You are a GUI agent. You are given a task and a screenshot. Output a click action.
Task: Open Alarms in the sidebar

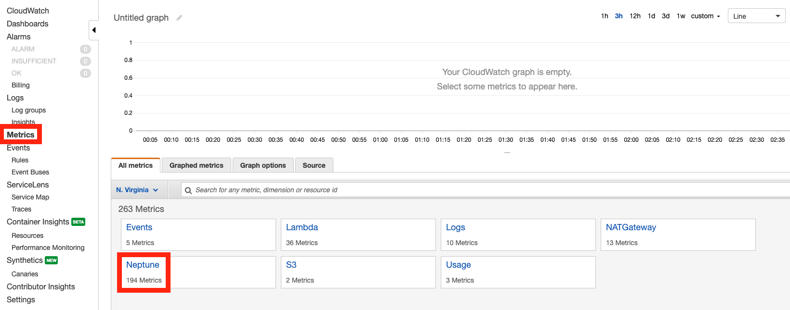click(x=19, y=37)
